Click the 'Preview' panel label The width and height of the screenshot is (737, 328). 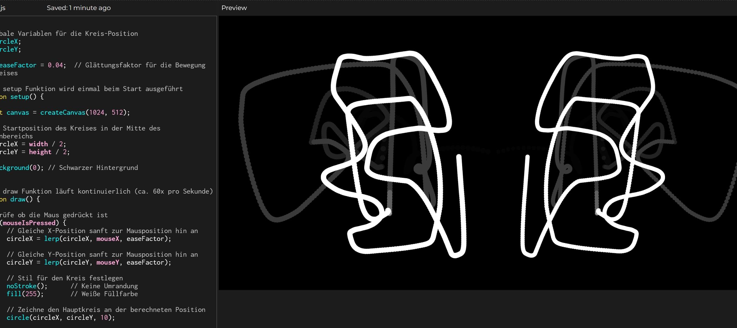(x=234, y=8)
